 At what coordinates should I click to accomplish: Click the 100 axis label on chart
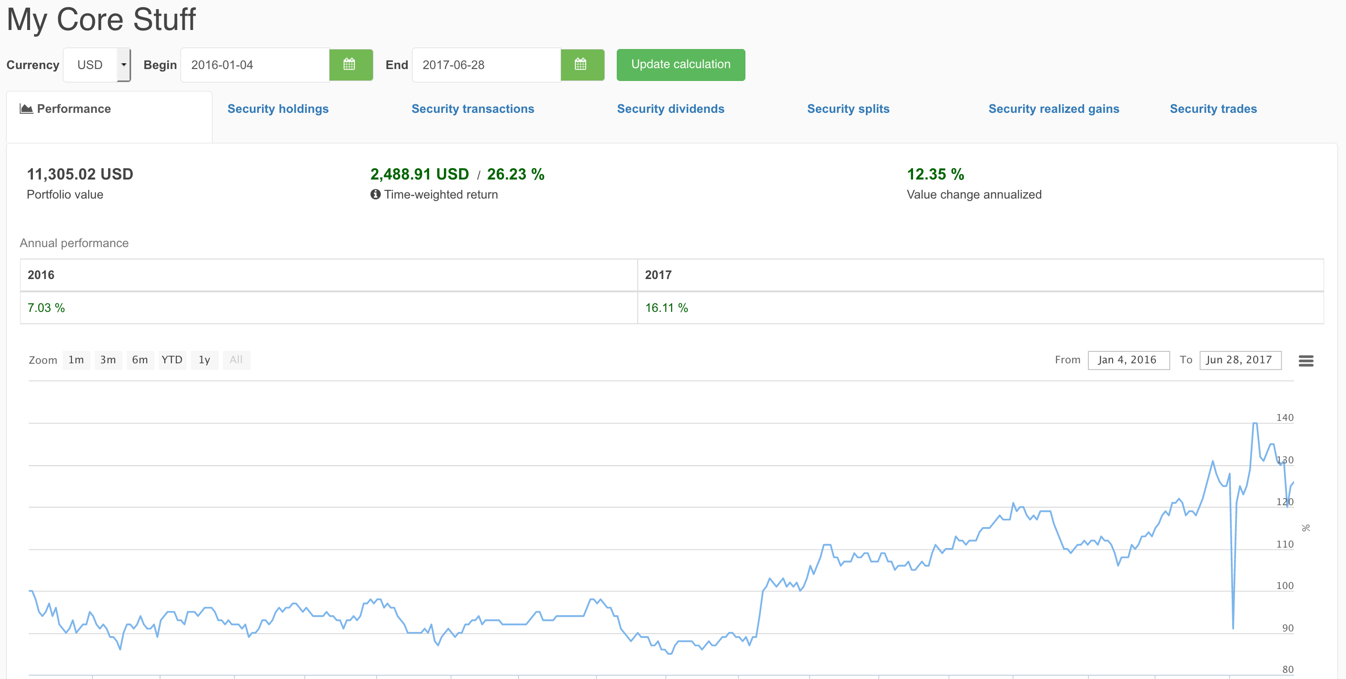1285,586
